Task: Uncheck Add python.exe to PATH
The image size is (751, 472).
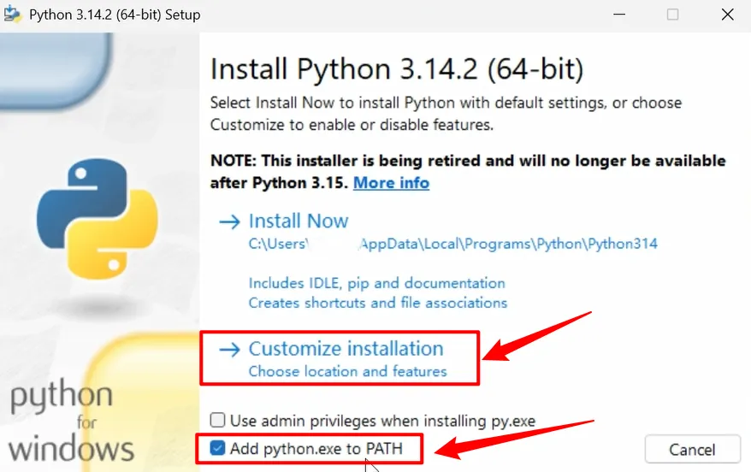Action: [217, 449]
